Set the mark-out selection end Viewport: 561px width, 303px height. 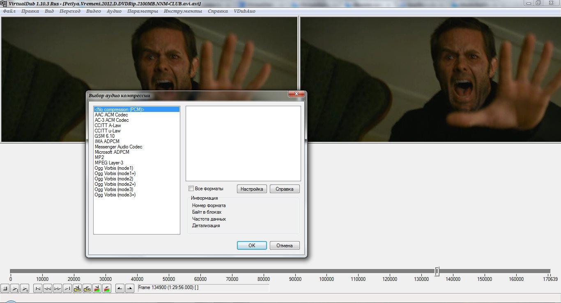pos(130,288)
